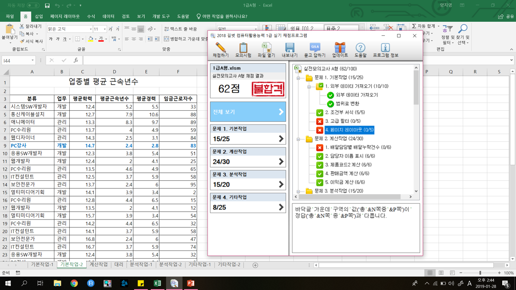Image resolution: width=516 pixels, height=290 pixels.
Task: Switch to the 계산작업 sheet tab
Action: tap(98, 265)
